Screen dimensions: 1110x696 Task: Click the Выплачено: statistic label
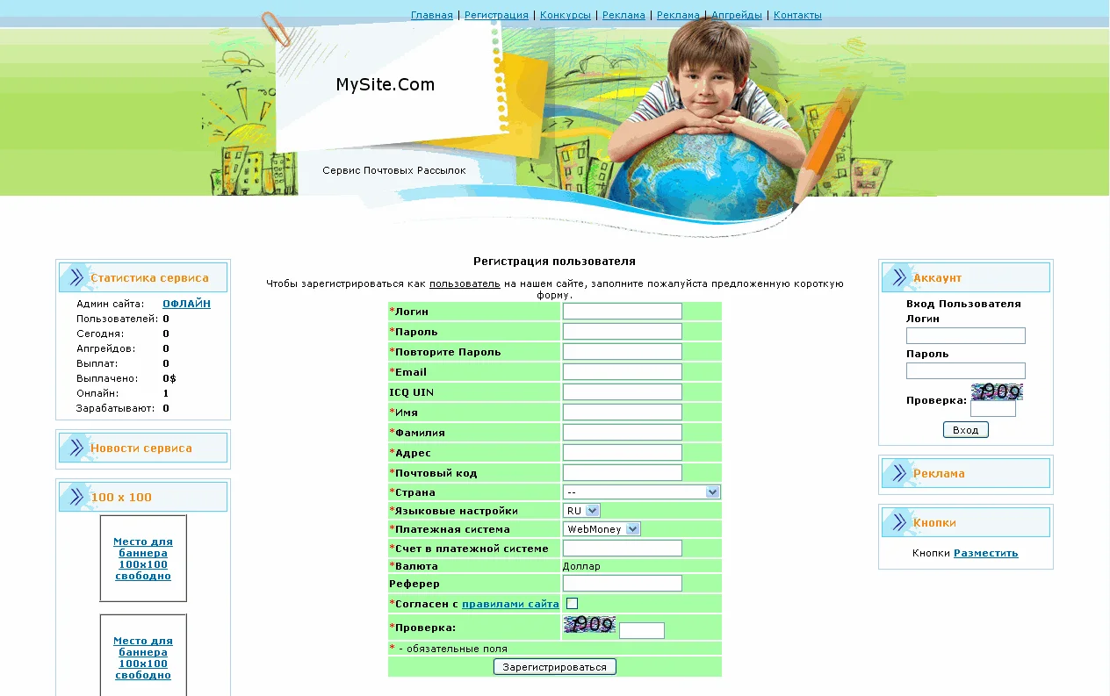pyautogui.click(x=107, y=378)
